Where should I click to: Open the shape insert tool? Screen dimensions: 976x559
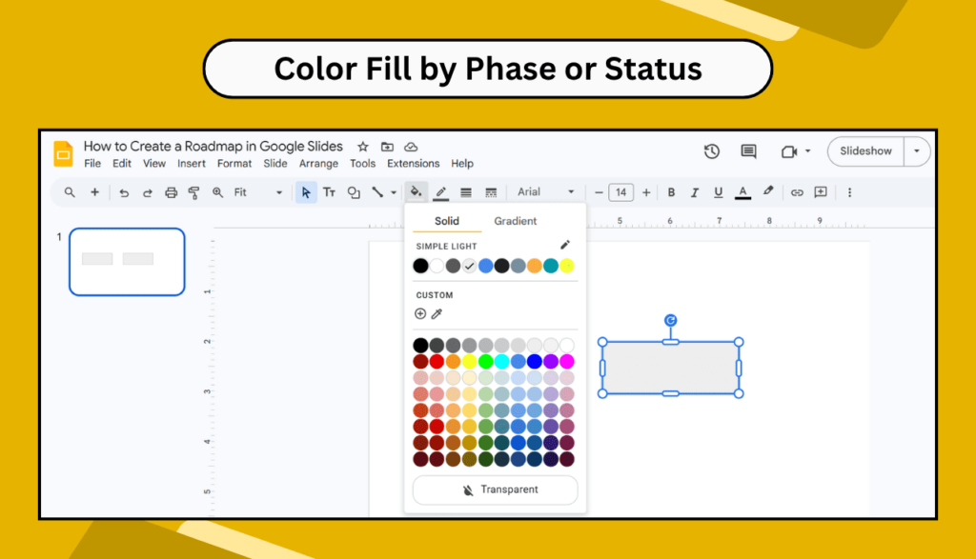(x=354, y=192)
